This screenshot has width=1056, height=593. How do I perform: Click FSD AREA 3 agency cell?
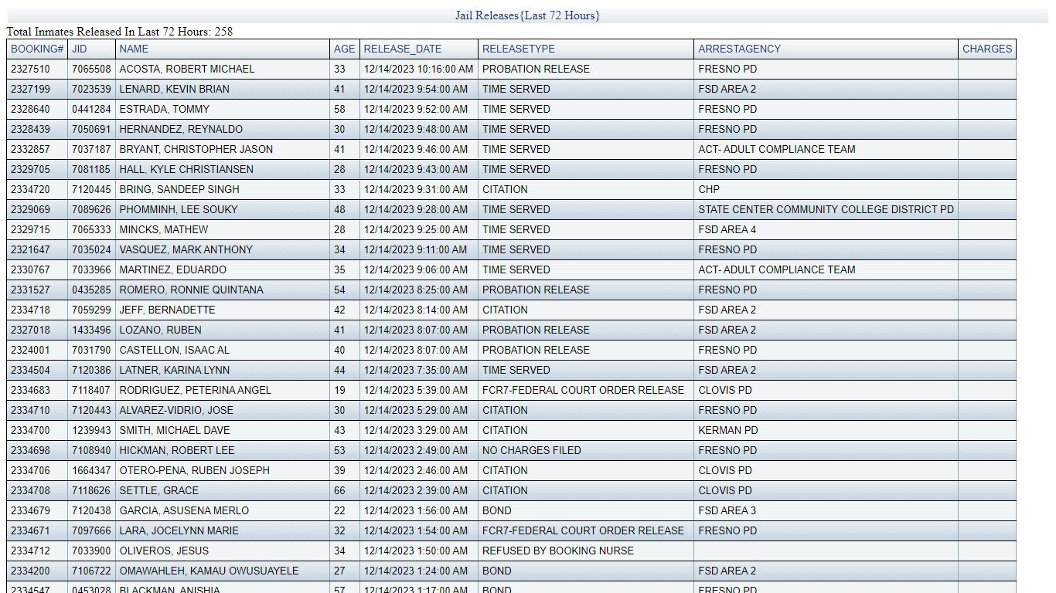pos(727,510)
